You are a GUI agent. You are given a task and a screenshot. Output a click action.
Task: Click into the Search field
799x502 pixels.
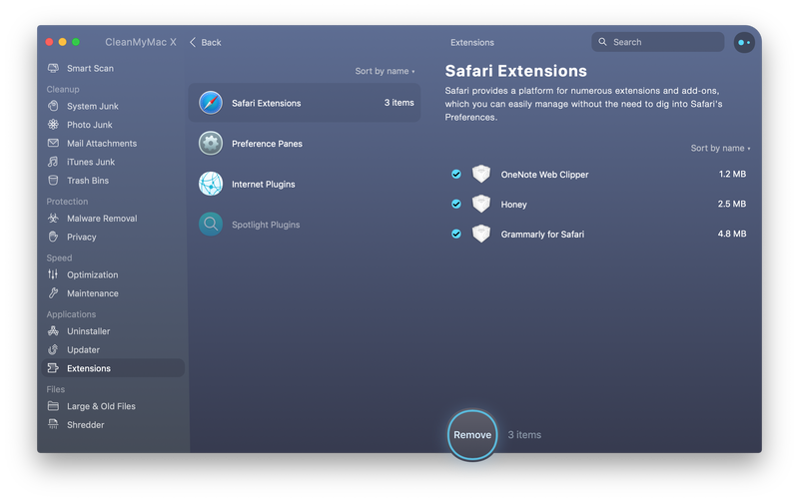(657, 42)
